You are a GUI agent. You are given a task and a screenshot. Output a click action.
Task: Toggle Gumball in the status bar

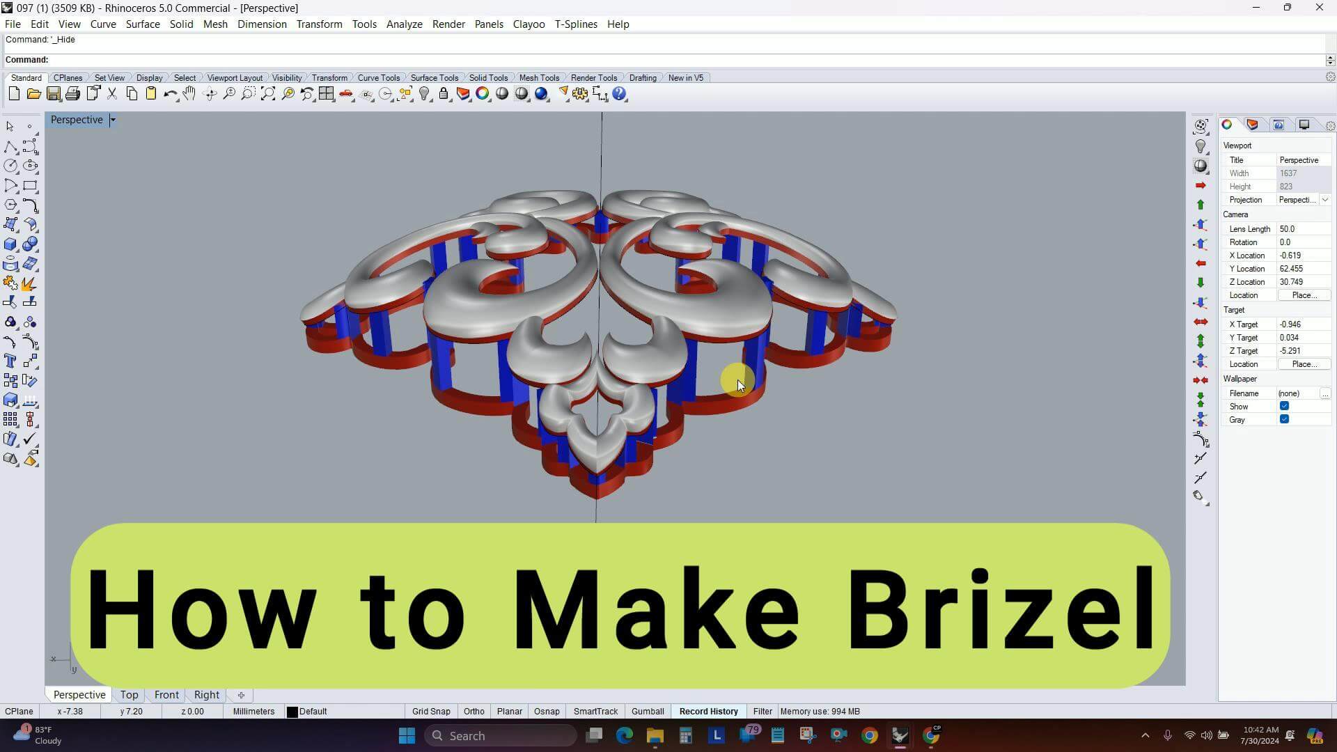[647, 712]
